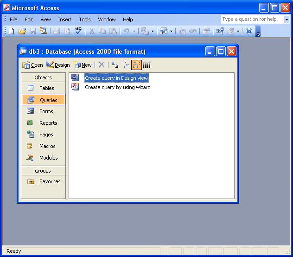Click the Copy toolbar icon
The width and height of the screenshot is (293, 257).
(102, 31)
